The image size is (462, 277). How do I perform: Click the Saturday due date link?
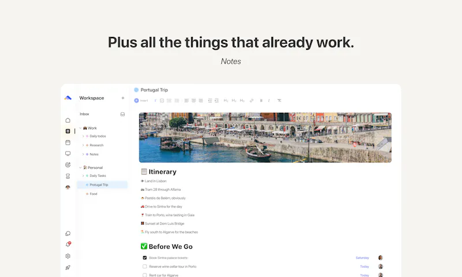click(x=363, y=258)
